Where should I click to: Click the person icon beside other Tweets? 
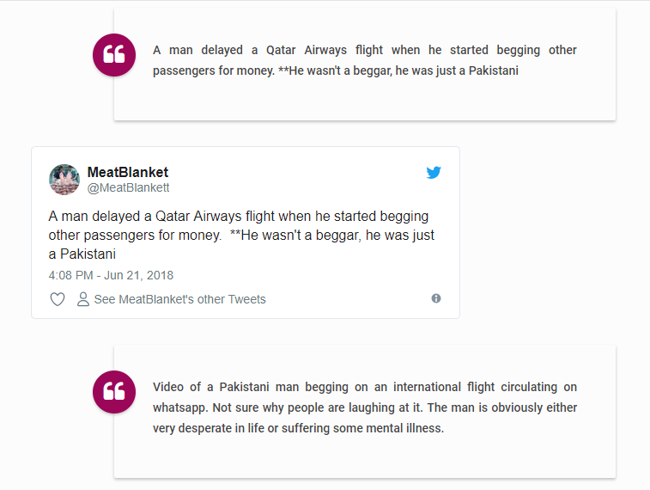pos(83,299)
